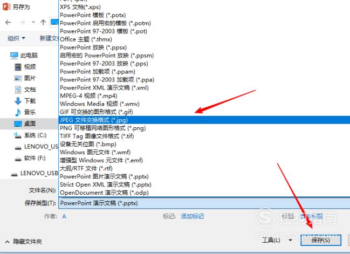The width and height of the screenshot is (350, 254).
Task: Open the 音乐 folder in sidebar
Action: point(30,112)
